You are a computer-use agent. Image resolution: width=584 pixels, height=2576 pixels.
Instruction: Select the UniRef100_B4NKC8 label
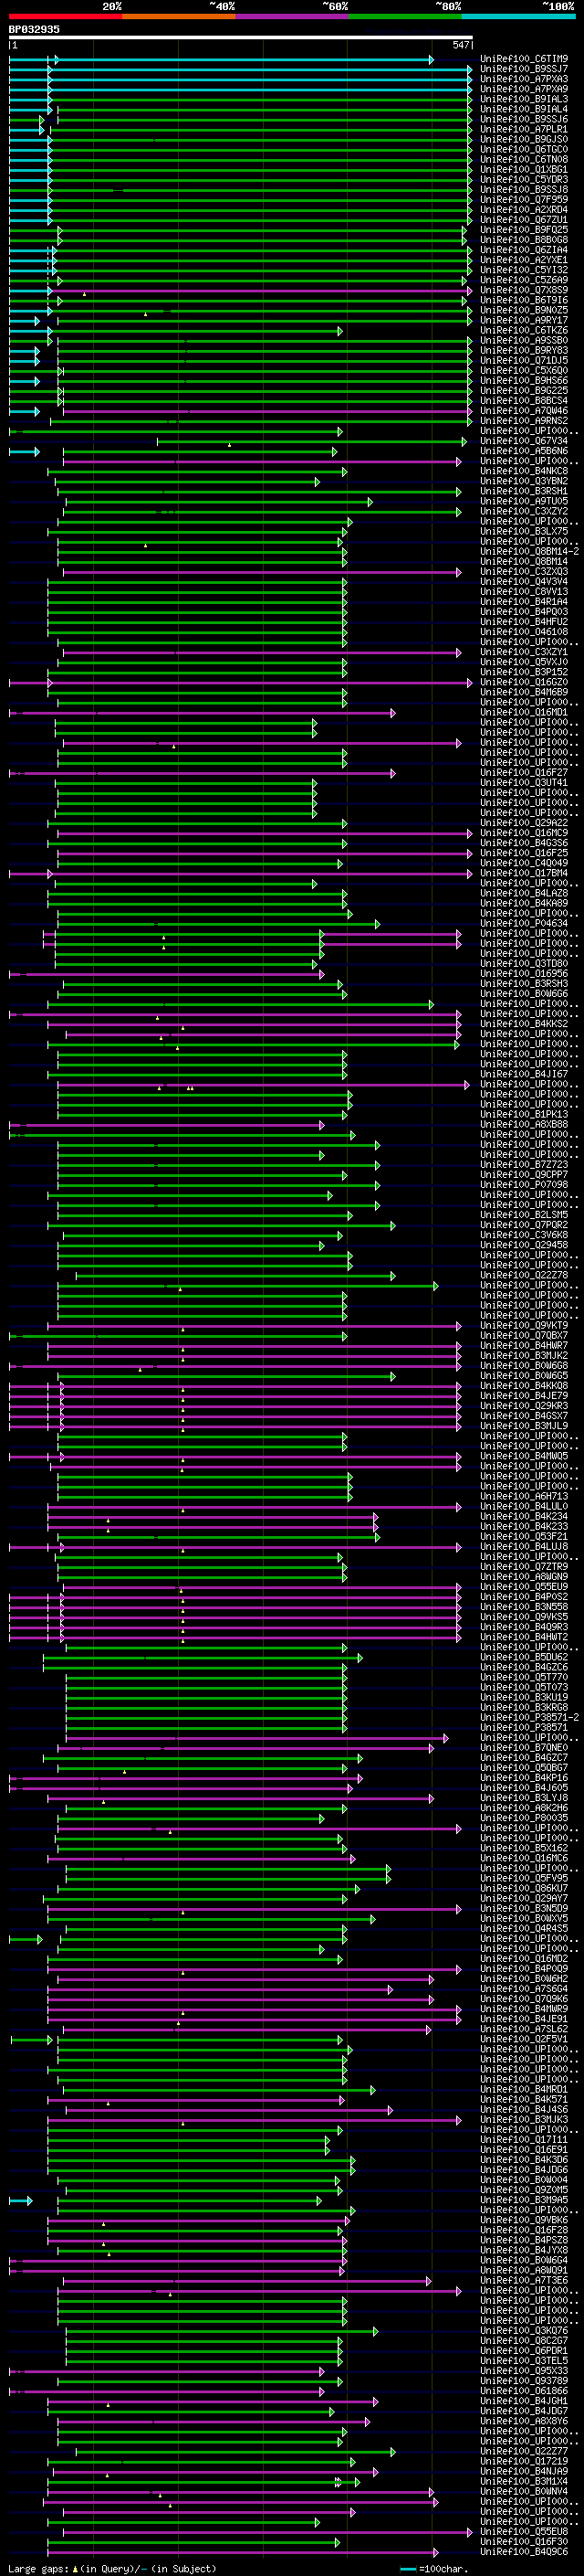pyautogui.click(x=524, y=471)
